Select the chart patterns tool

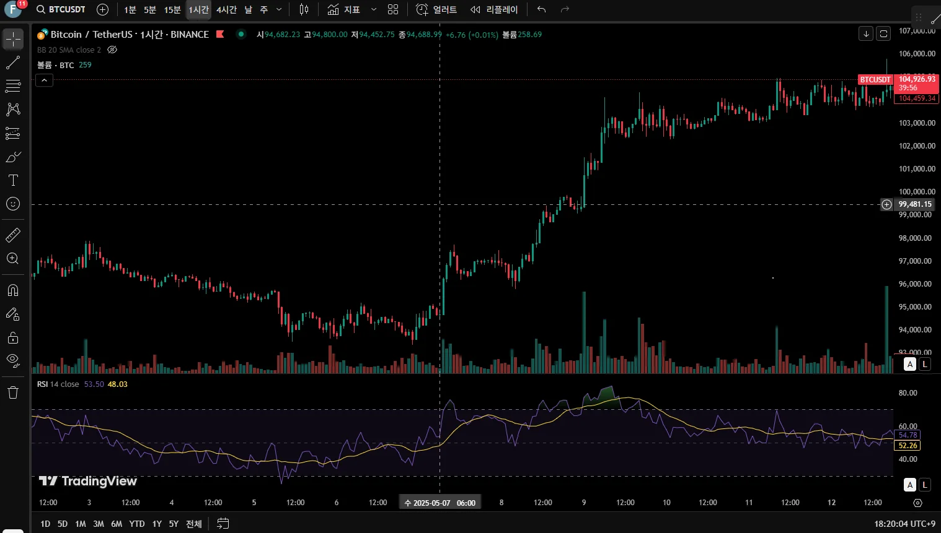(13, 110)
